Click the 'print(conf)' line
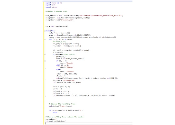Image resolution: width=175 pixels, height=125 pixels. click(x=58, y=52)
